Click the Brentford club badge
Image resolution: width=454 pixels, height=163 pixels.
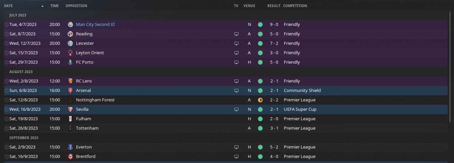pyautogui.click(x=70, y=157)
